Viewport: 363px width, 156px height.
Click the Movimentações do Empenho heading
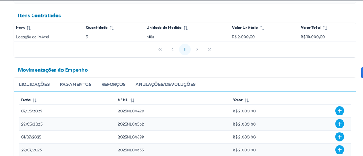[53, 70]
